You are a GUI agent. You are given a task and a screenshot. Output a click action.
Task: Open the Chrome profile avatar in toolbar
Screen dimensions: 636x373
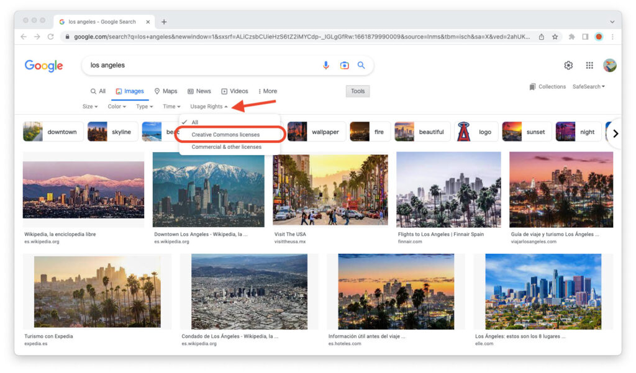point(599,37)
